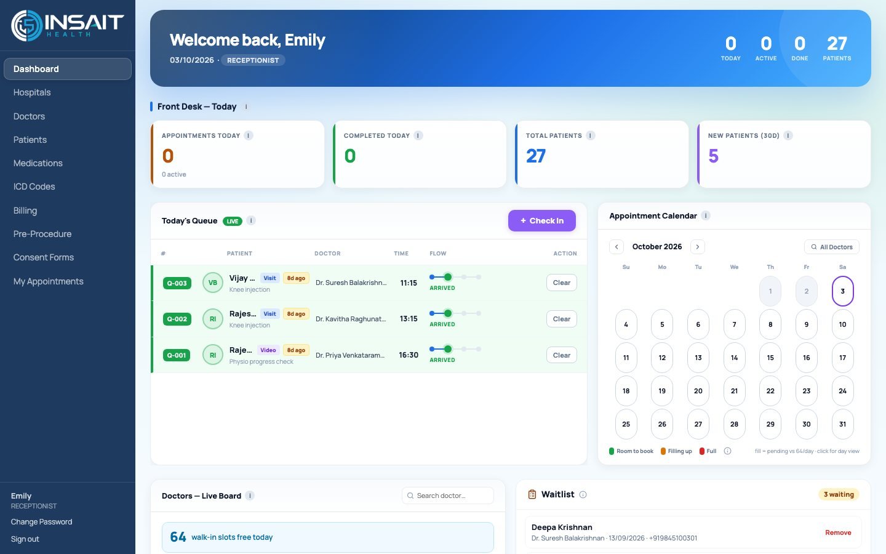Screen dimensions: 886x554
Task: Select October 3 on the calendar
Action: coord(843,291)
